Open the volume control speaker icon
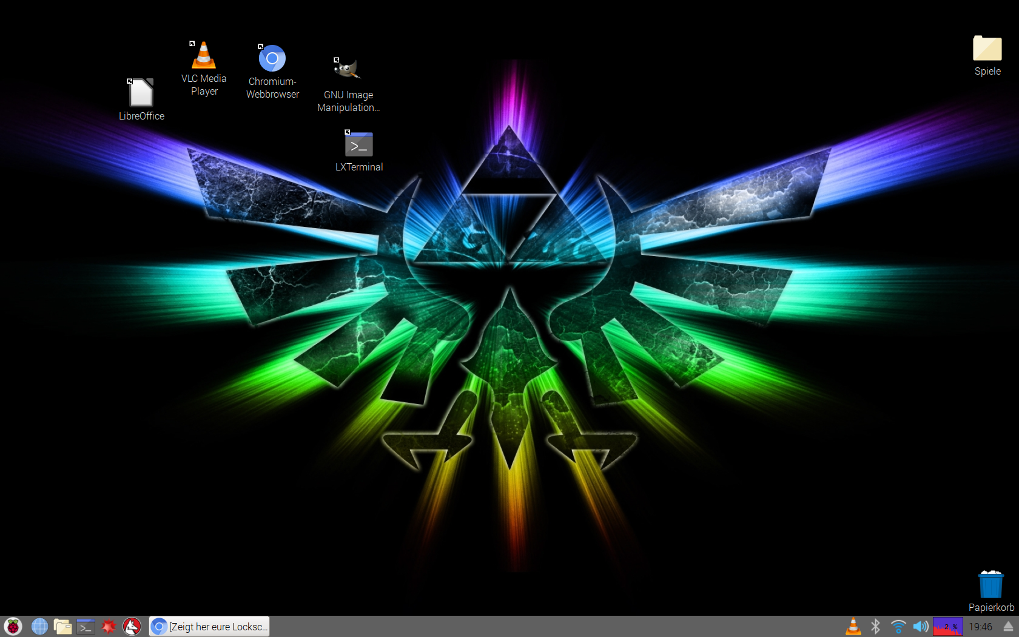The height and width of the screenshot is (637, 1019). click(921, 626)
